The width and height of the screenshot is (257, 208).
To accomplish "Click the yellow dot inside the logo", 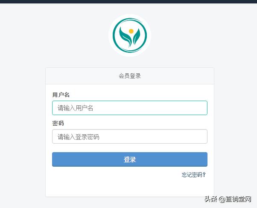I will (131, 31).
